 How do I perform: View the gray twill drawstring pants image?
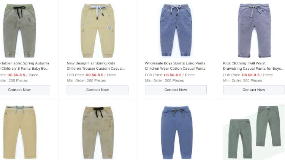point(254,30)
